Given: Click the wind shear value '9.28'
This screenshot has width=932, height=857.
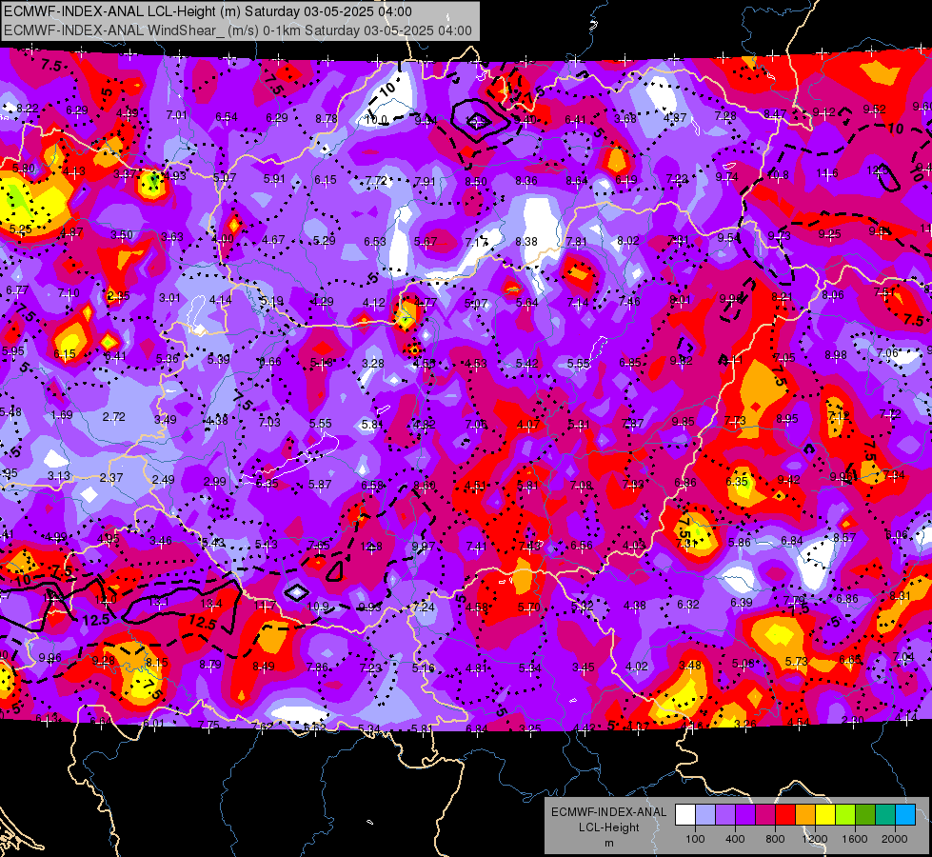Looking at the screenshot, I should 104,661.
